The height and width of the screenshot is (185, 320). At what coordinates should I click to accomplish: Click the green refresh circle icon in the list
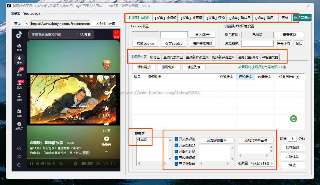294,119
